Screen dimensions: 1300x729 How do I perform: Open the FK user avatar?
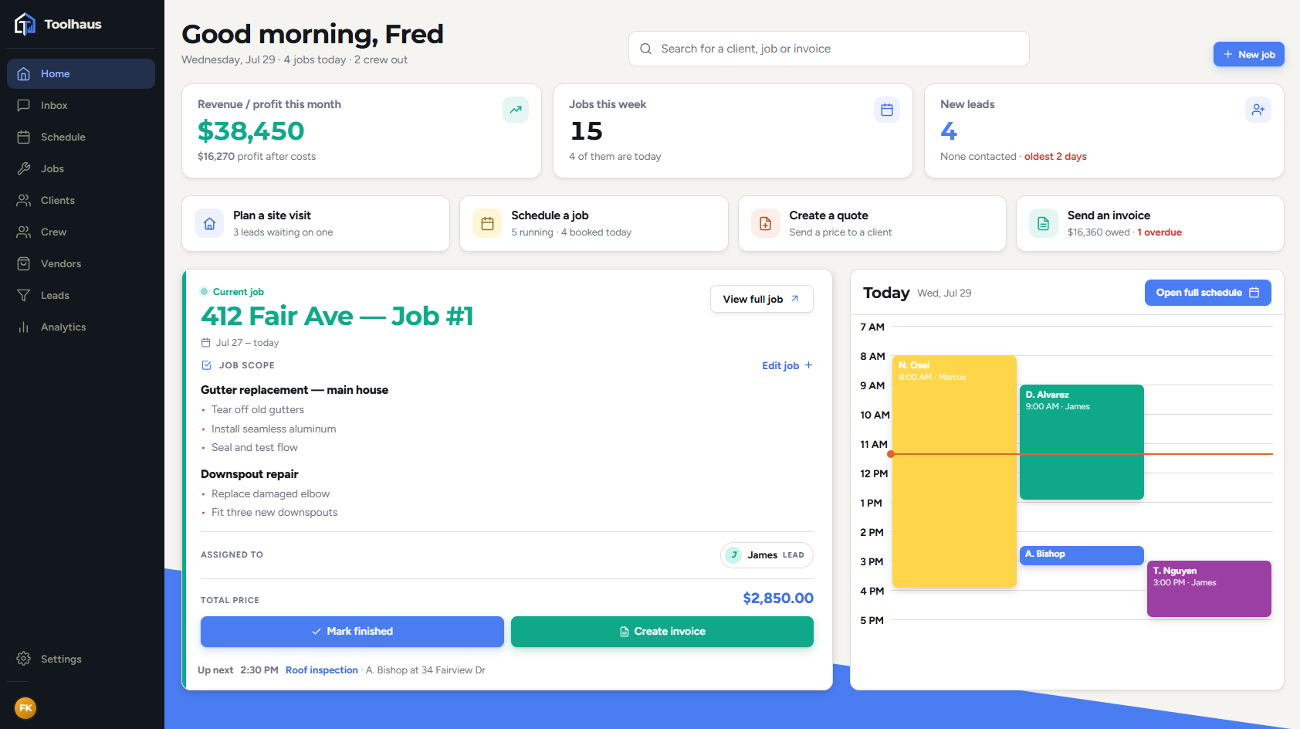(25, 707)
